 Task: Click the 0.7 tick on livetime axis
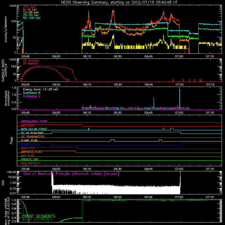pyautogui.click(x=14, y=213)
